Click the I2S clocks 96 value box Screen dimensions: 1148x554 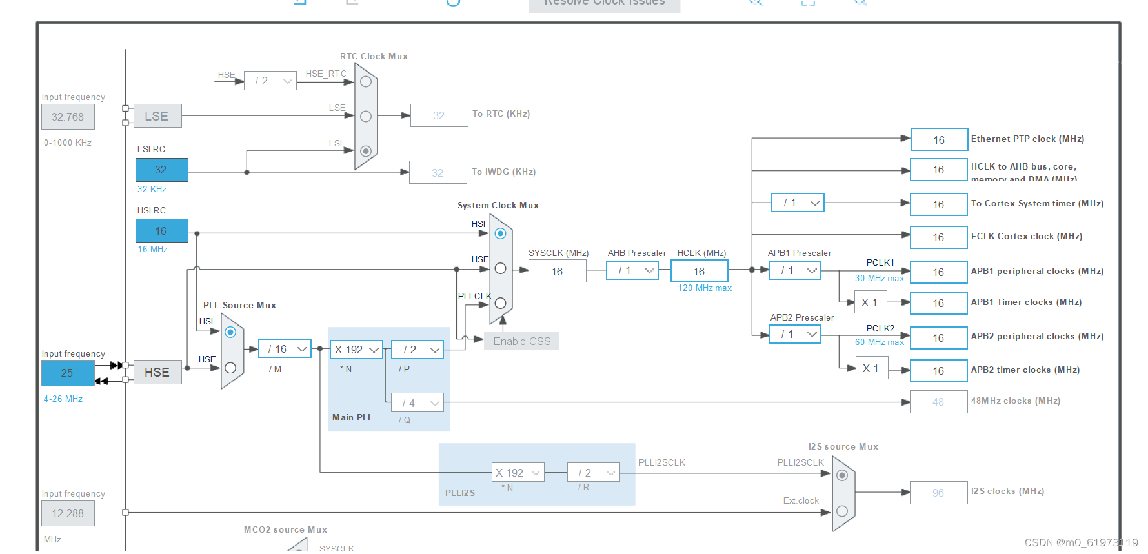pyautogui.click(x=939, y=493)
